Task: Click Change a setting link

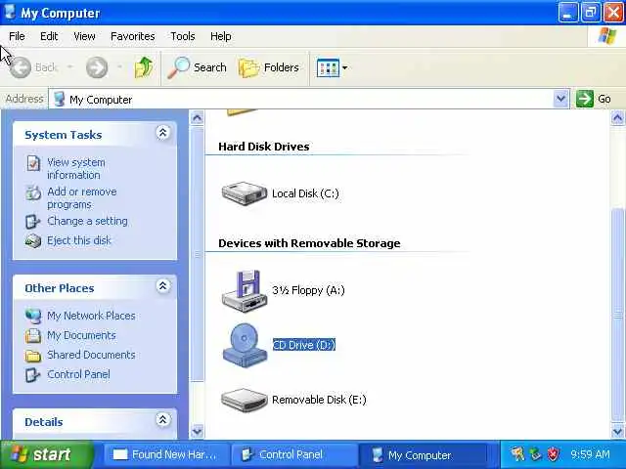Action: coord(87,221)
